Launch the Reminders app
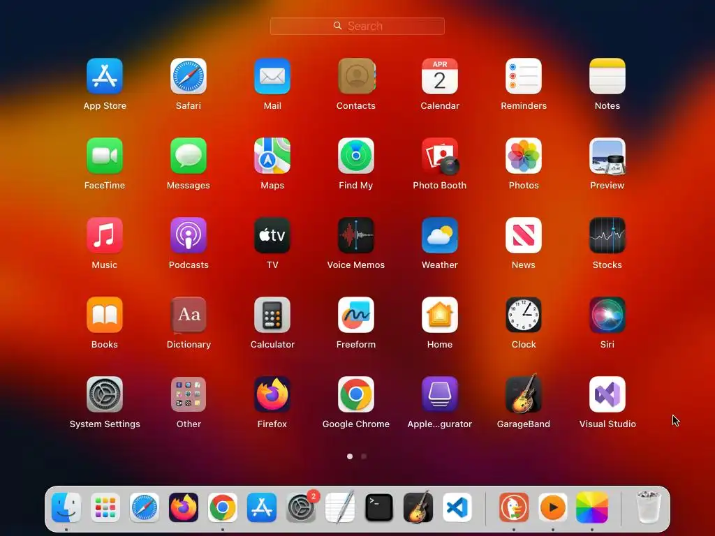Screen dimensions: 715x536 point(524,76)
